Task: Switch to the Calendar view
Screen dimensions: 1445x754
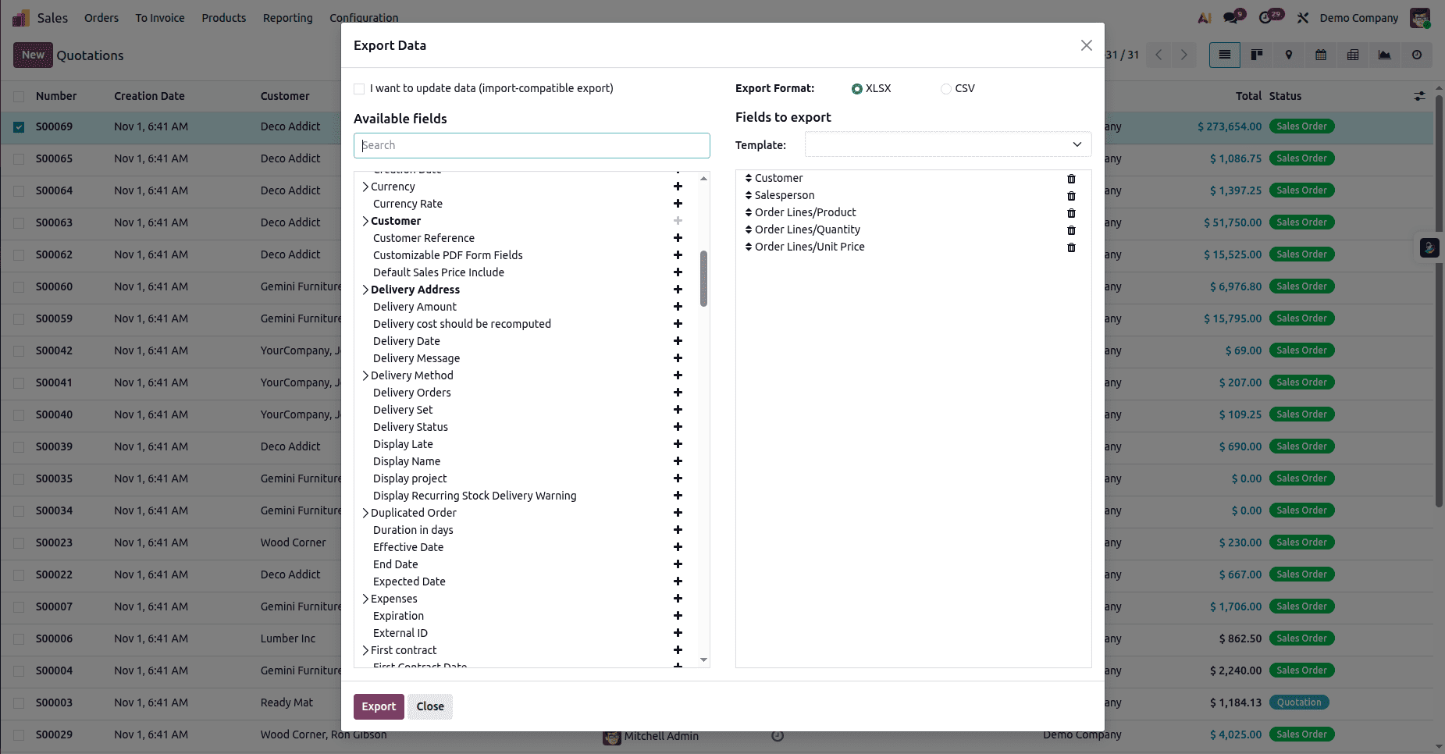Action: pyautogui.click(x=1321, y=55)
